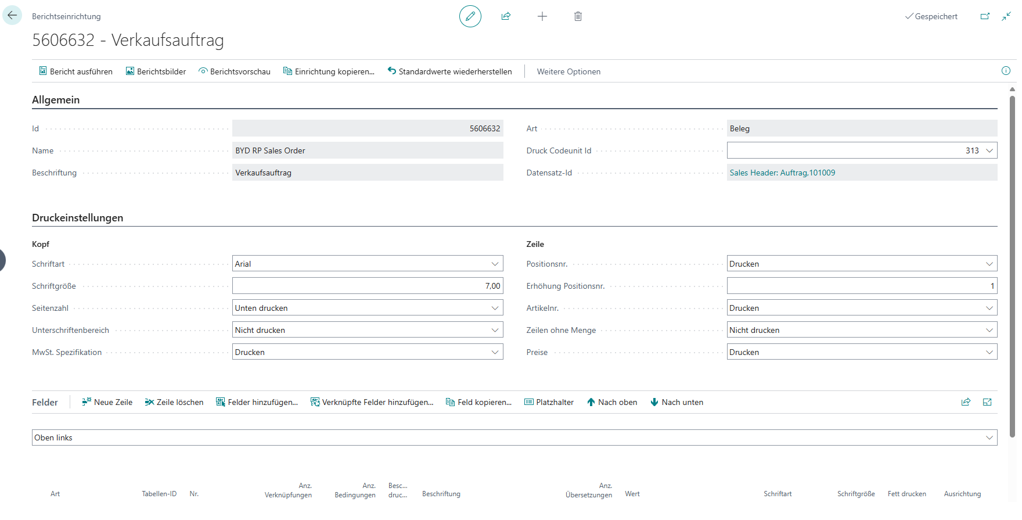Viewport: 1022px width, 520px height.
Task: Click the Erhöhung Positionsnr. input field
Action: pyautogui.click(x=862, y=286)
